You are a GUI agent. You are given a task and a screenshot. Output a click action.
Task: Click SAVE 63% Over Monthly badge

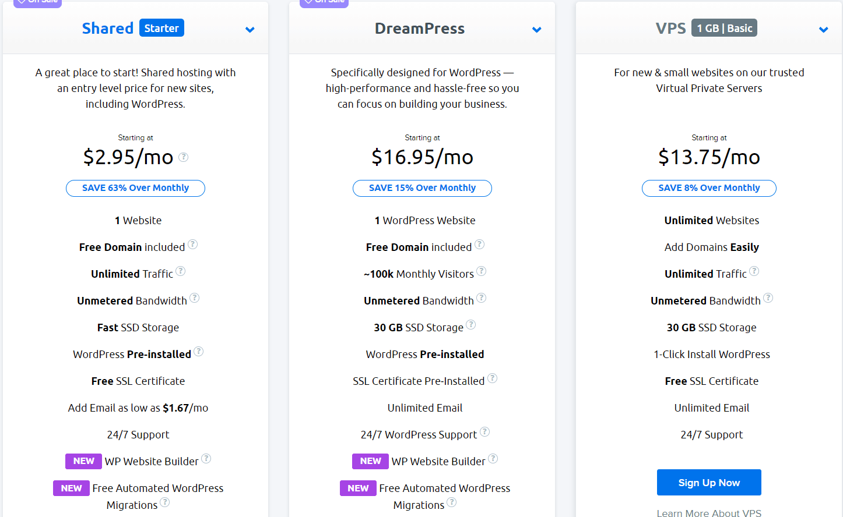135,188
